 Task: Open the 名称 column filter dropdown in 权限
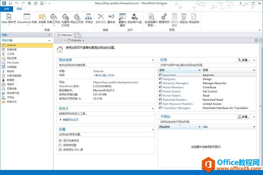(x=199, y=70)
